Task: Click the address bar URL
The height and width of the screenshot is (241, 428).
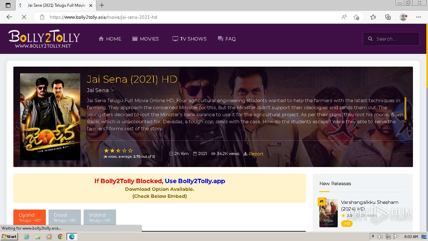Action: (x=103, y=17)
